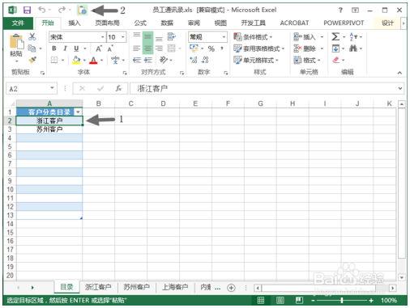Expand the formula bar
The height and width of the screenshot is (308, 410).
pyautogui.click(x=400, y=88)
